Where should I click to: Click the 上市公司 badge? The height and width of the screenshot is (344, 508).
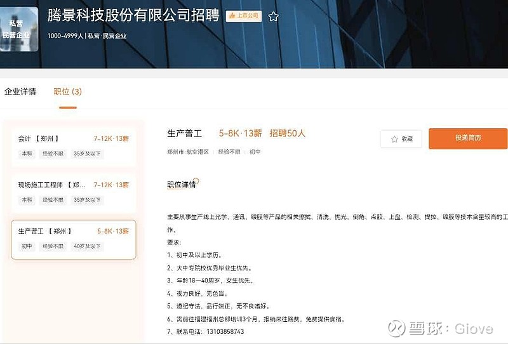[244, 16]
